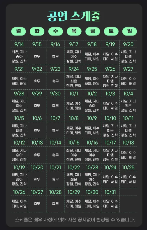Click the 10/8 date label
The image size is (147, 230).
point(74,118)
